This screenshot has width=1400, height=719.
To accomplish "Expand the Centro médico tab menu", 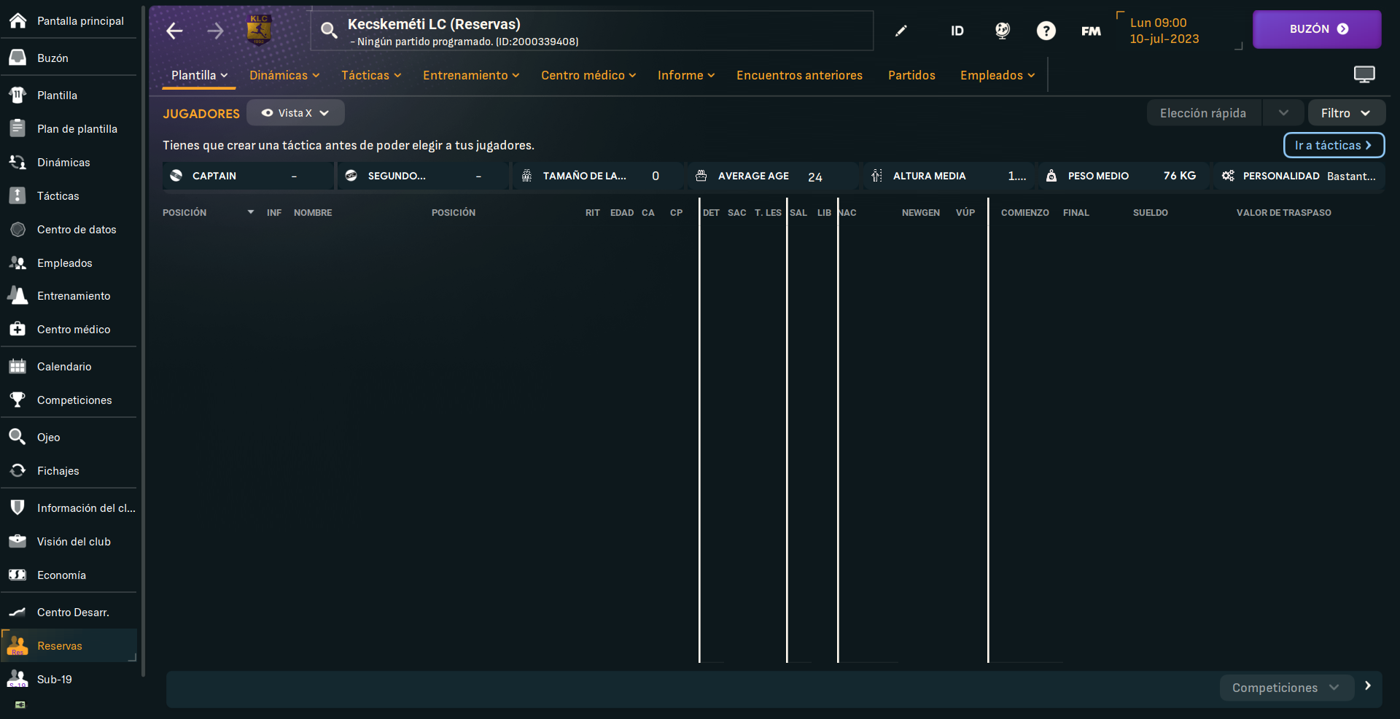I will pos(588,75).
